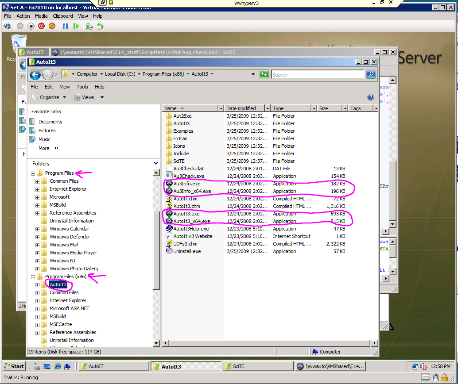Click the file list horizontal scrollbar
This screenshot has height=384, width=458.
pos(270,343)
